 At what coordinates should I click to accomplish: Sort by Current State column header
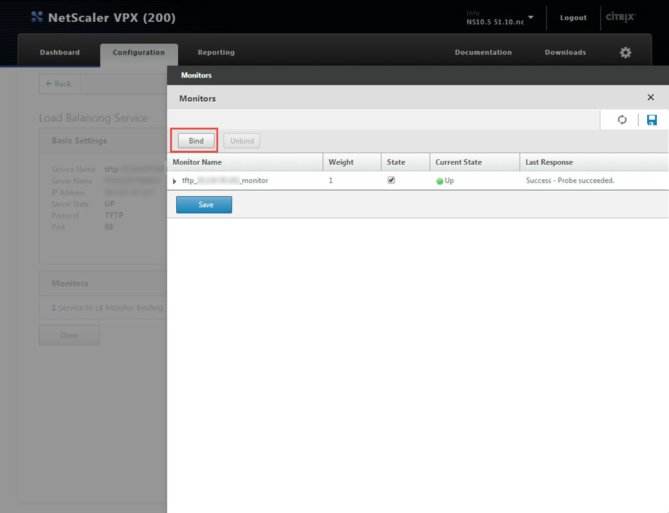pyautogui.click(x=459, y=162)
